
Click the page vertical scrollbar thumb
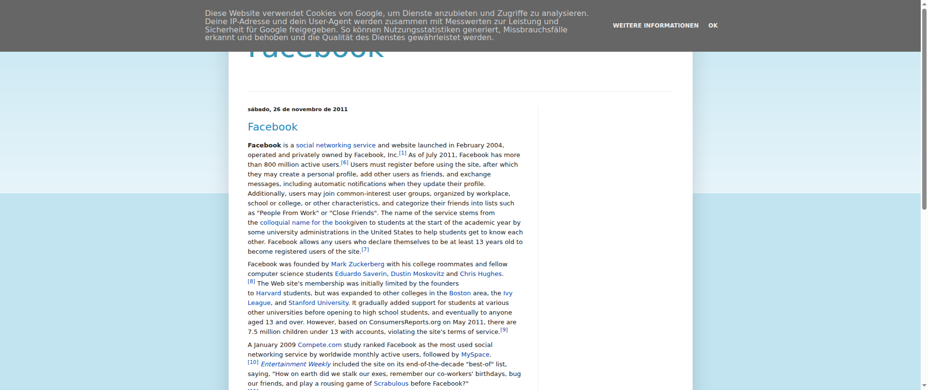pos(924,108)
